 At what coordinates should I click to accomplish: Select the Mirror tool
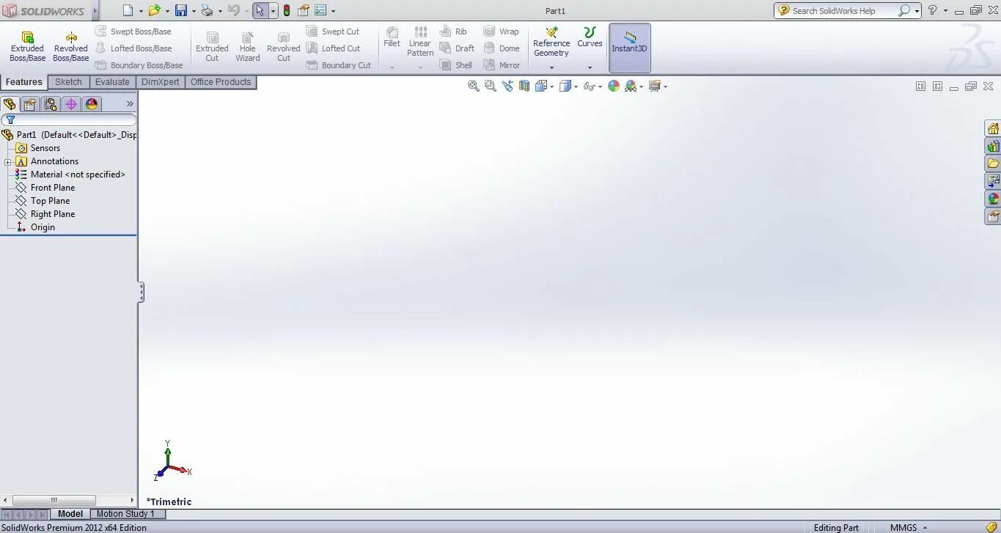click(502, 65)
